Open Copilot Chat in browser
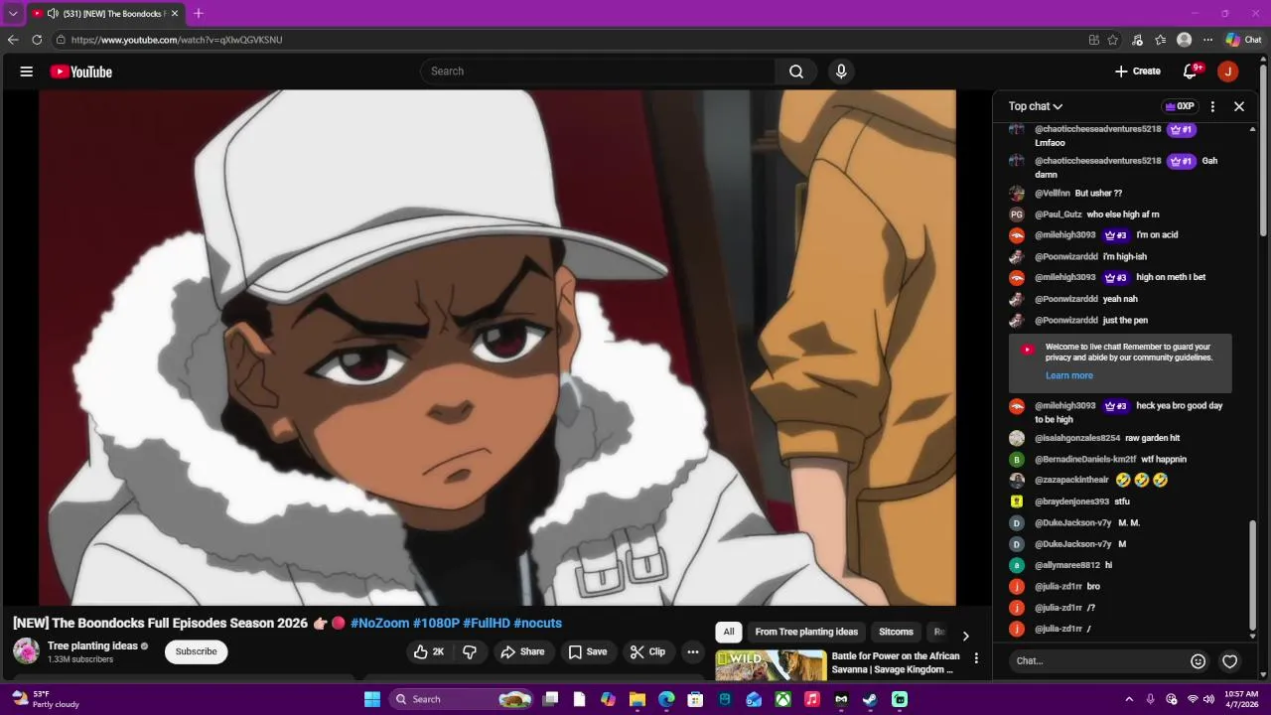This screenshot has height=715, width=1271. 1243,40
